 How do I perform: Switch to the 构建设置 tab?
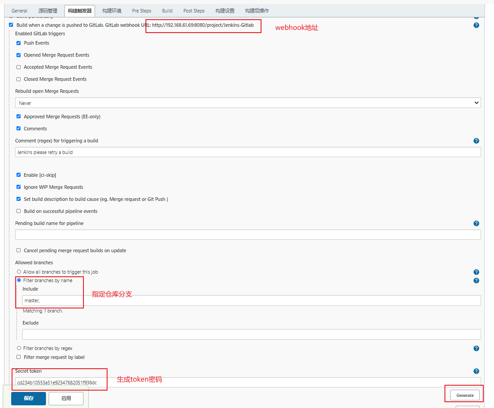tap(225, 11)
